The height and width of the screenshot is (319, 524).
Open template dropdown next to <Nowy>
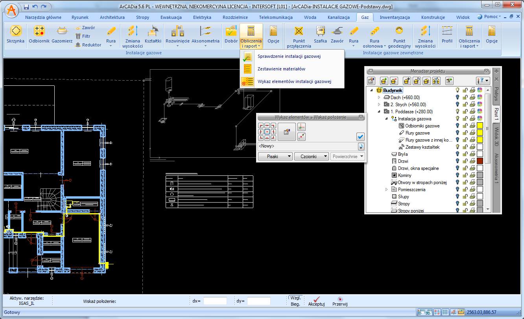click(361, 146)
